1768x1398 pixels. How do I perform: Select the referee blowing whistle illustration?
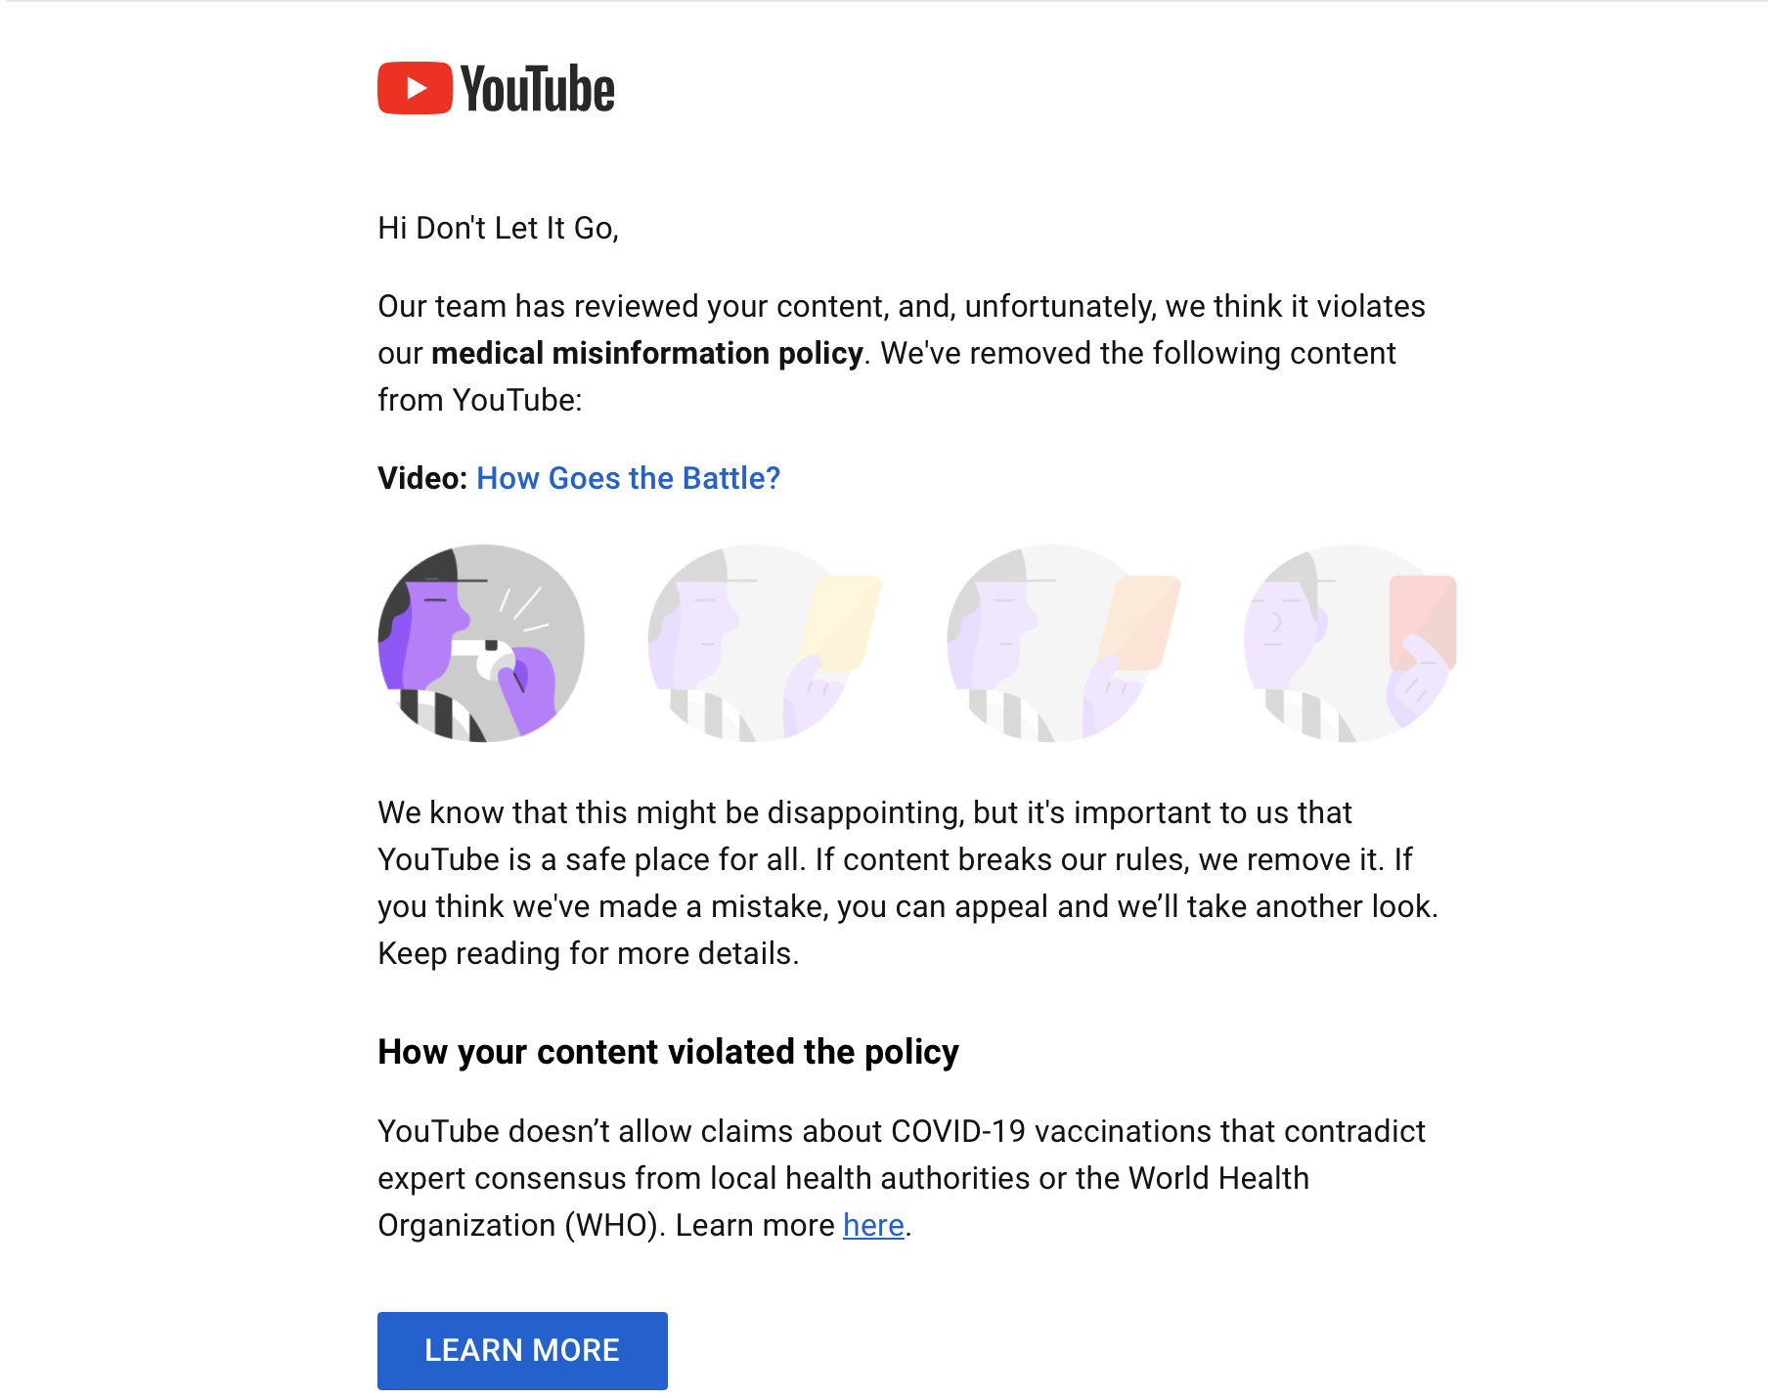pyautogui.click(x=481, y=642)
